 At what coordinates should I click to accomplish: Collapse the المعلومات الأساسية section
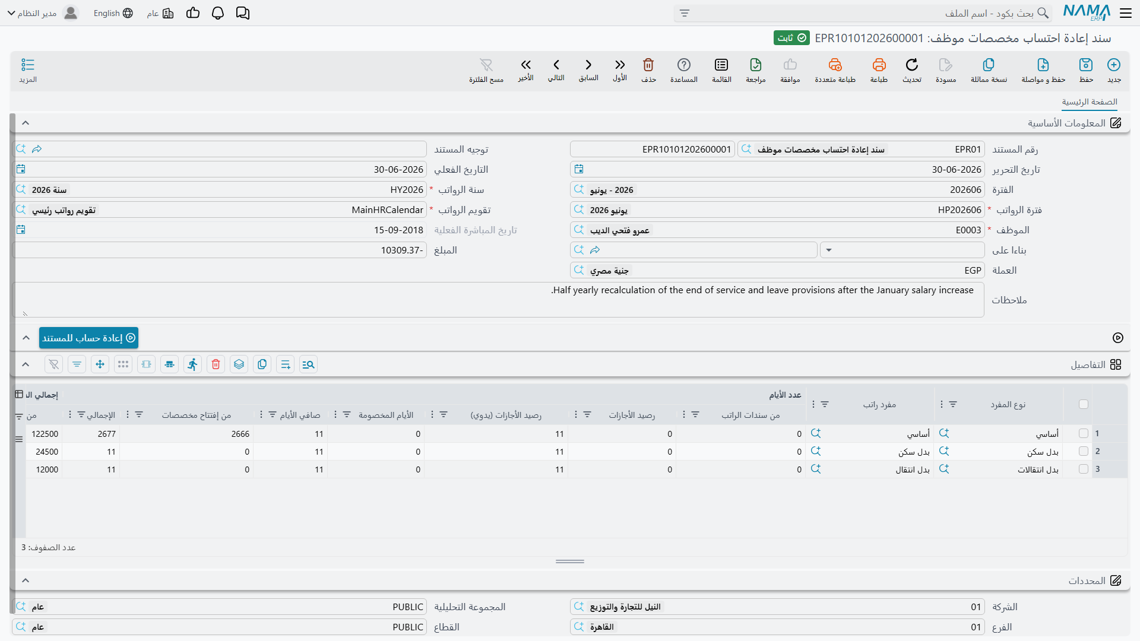point(26,123)
